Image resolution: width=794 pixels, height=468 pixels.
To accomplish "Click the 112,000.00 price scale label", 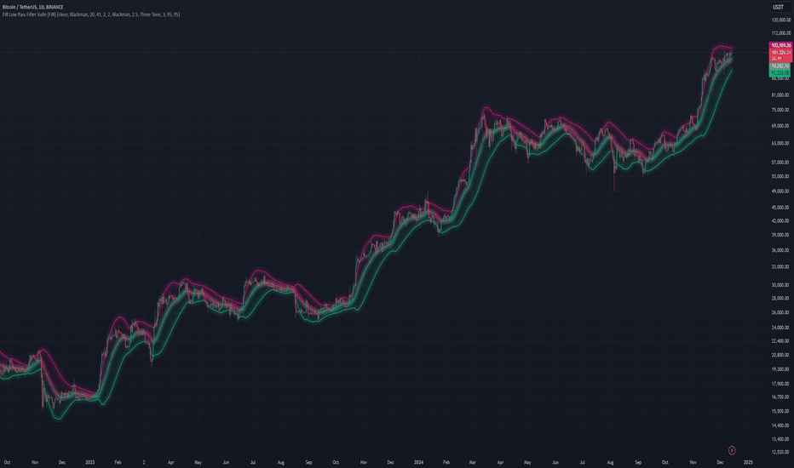I will [781, 33].
